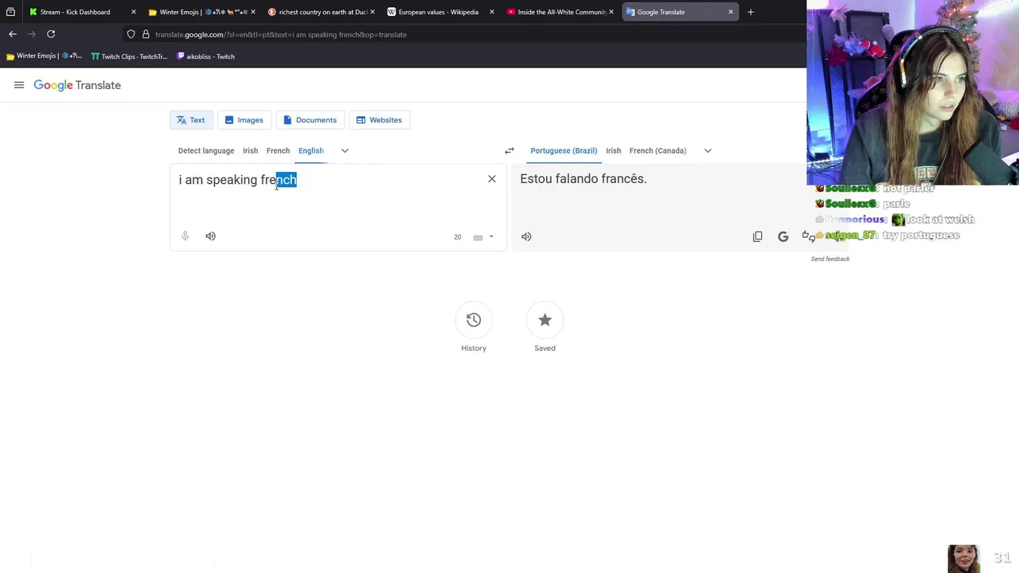Select Irish as source language
The width and height of the screenshot is (1019, 573).
[250, 150]
